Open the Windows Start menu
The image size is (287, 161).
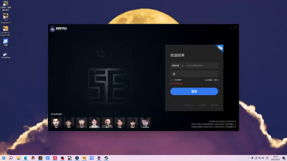pos(4,158)
